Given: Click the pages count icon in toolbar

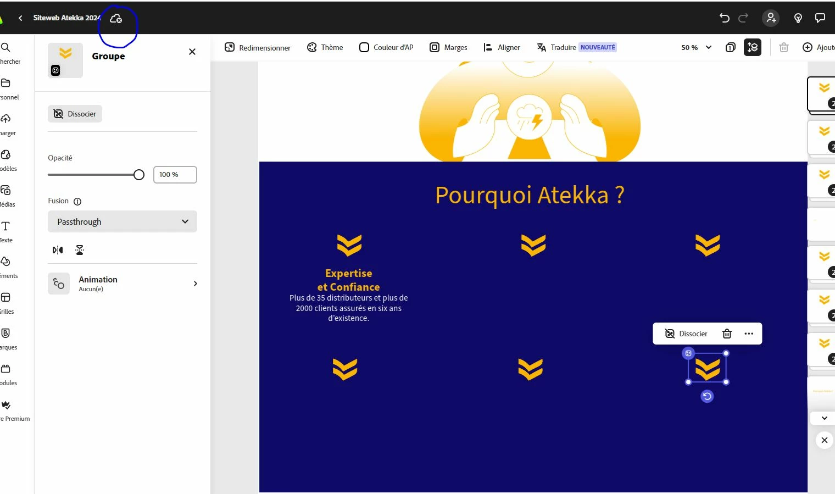Looking at the screenshot, I should pos(730,47).
